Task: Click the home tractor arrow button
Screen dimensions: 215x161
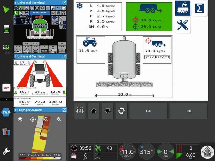Action: pos(207,152)
